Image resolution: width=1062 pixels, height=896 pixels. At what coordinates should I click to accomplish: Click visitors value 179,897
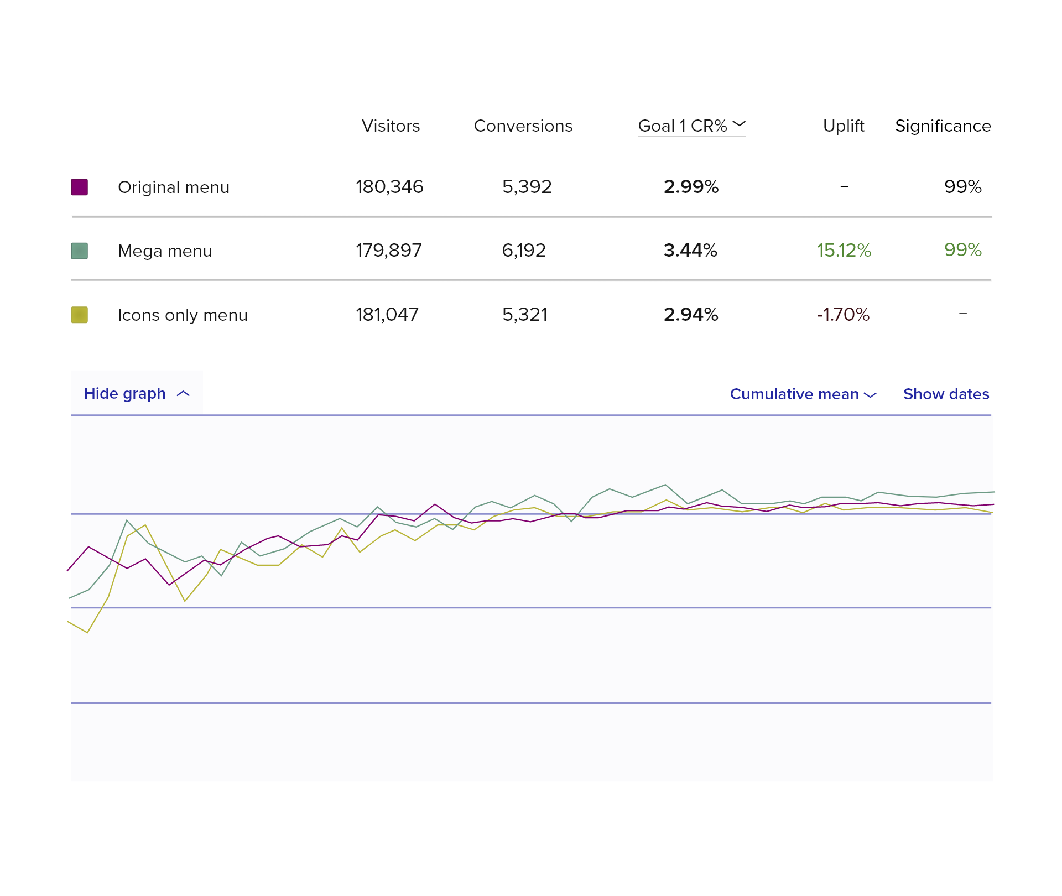tap(389, 251)
